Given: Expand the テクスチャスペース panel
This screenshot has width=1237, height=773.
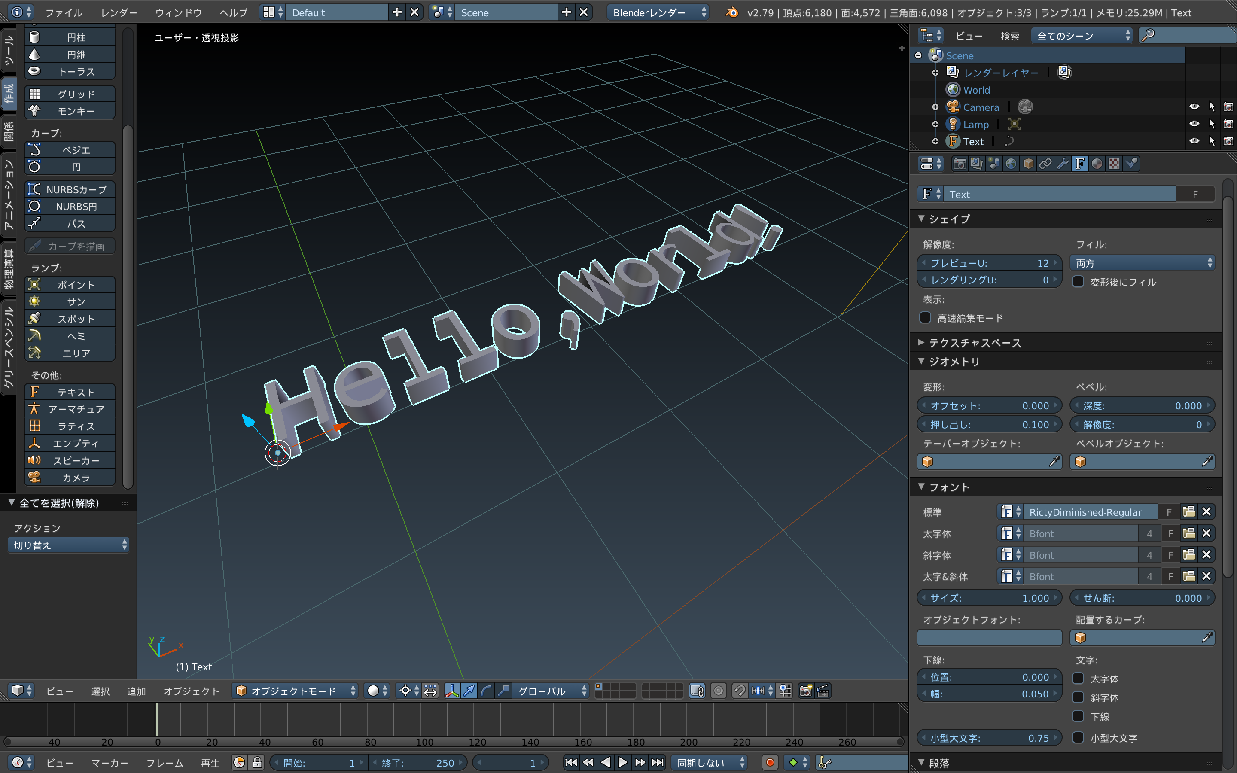Looking at the screenshot, I should [974, 343].
